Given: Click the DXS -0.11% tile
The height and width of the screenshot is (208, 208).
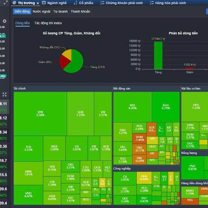Looking at the screenshot, I should click(139, 149).
